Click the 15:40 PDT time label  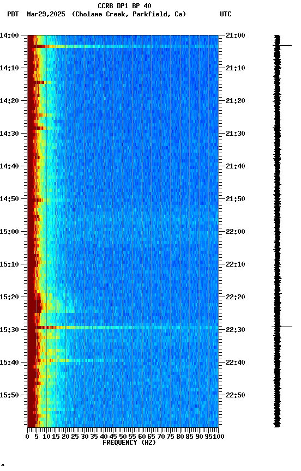9,363
